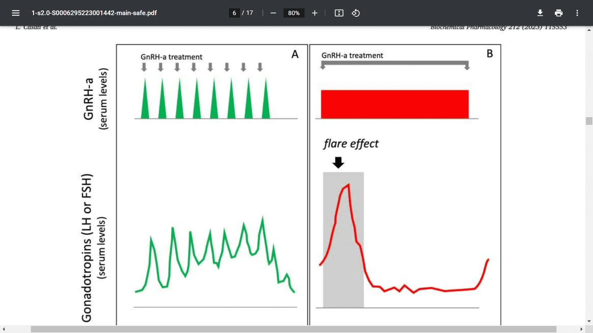Click the panel letter 'A' label
593x333 pixels.
[295, 54]
